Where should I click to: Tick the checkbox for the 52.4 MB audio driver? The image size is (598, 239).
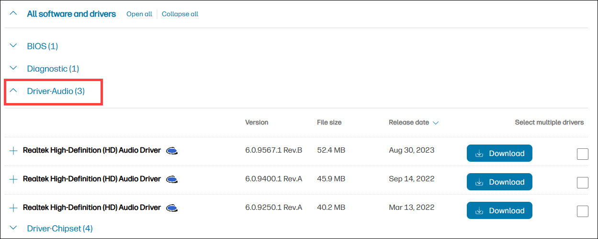(583, 154)
